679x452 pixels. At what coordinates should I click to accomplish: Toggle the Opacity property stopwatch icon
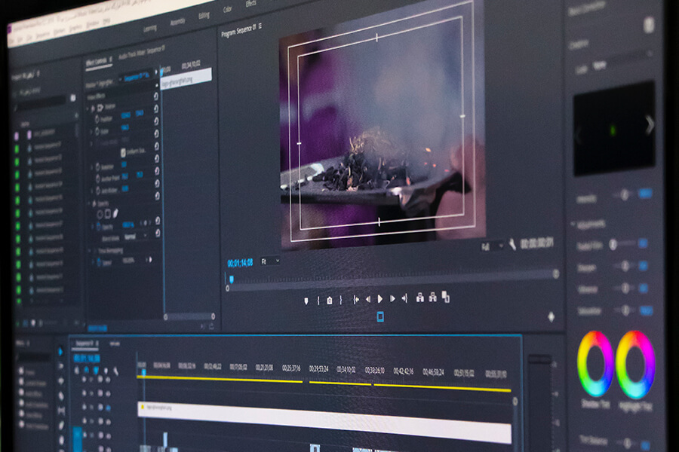(x=99, y=227)
